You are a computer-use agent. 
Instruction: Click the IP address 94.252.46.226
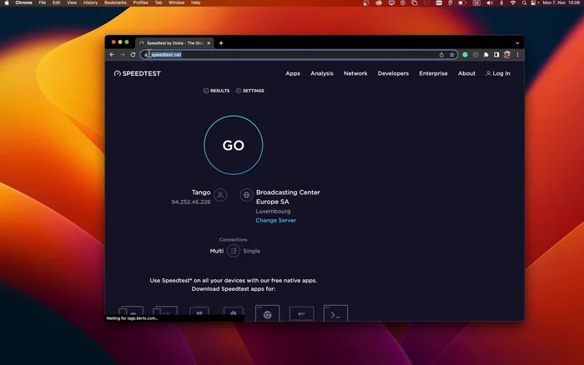[191, 202]
